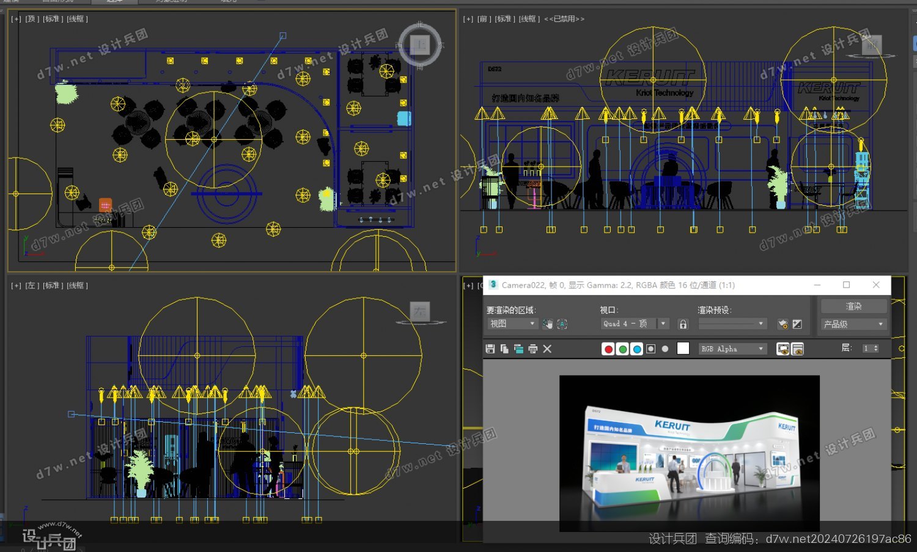Open the production level dropdown

click(x=853, y=324)
